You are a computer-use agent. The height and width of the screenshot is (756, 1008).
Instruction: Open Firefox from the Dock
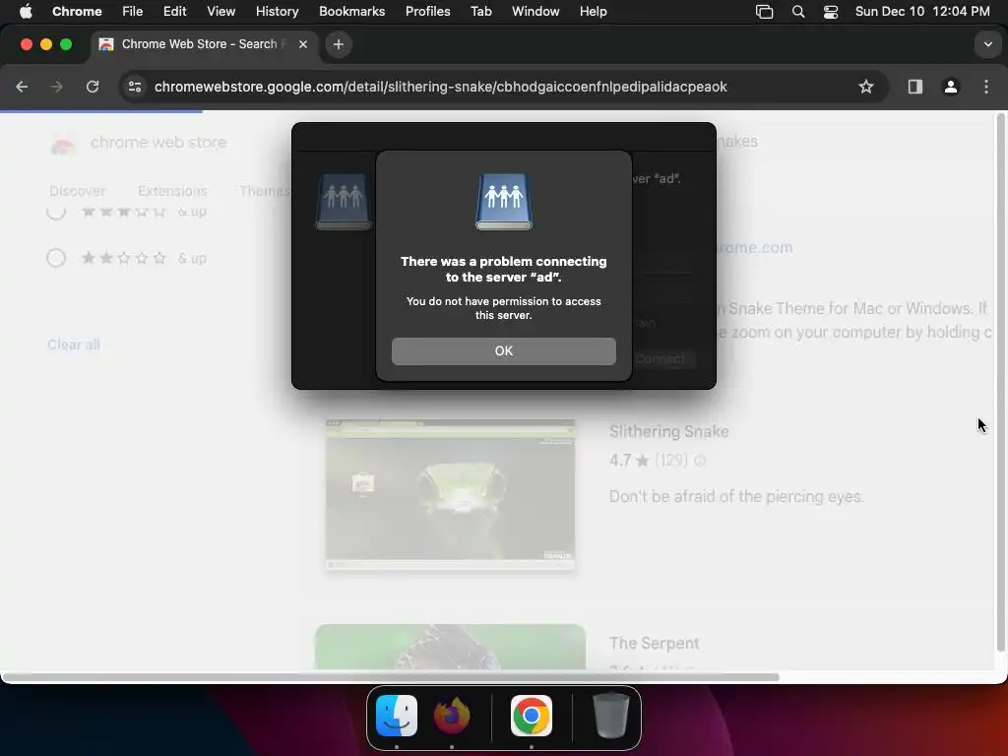click(x=451, y=716)
